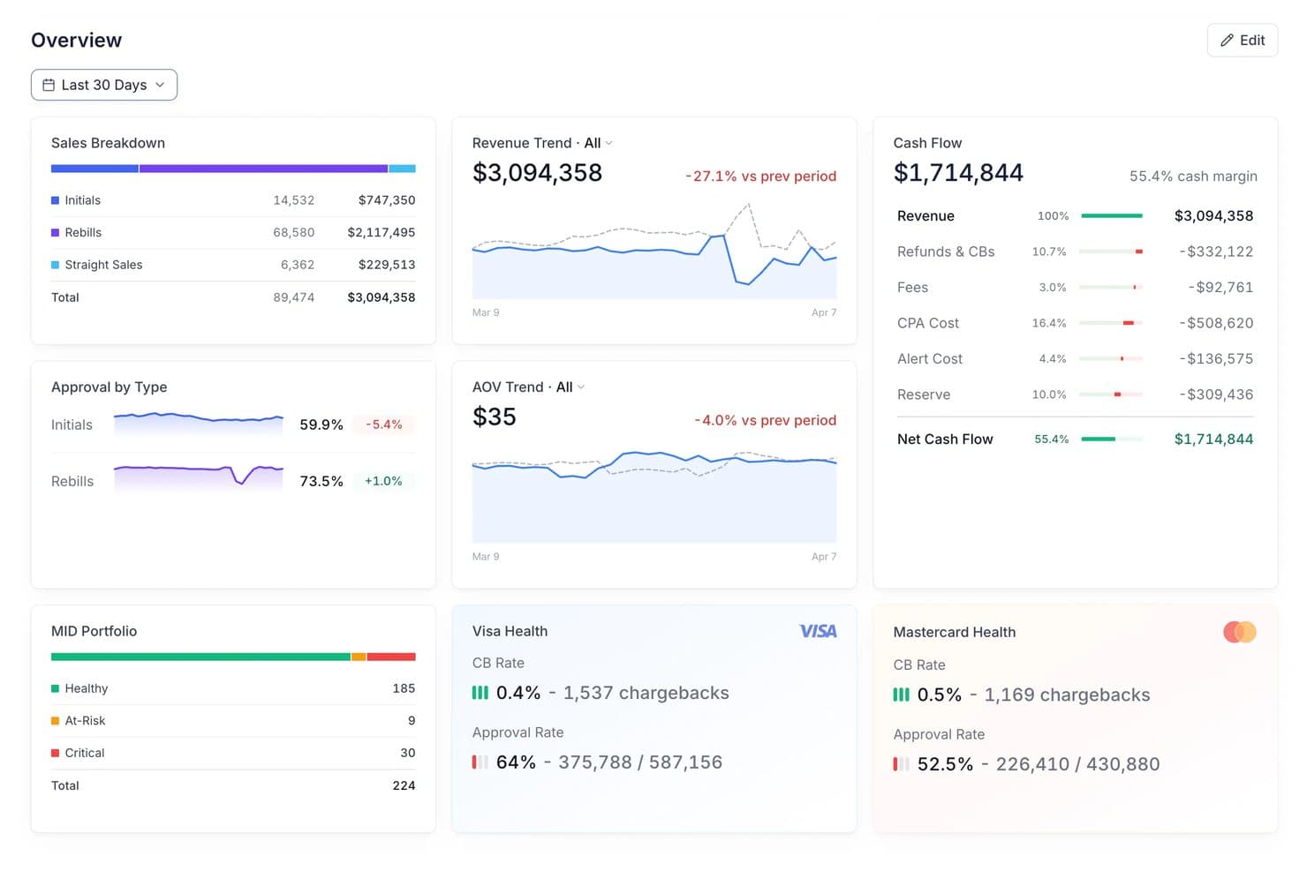
Task: Click the orange At-Risk legend square
Action: point(55,721)
